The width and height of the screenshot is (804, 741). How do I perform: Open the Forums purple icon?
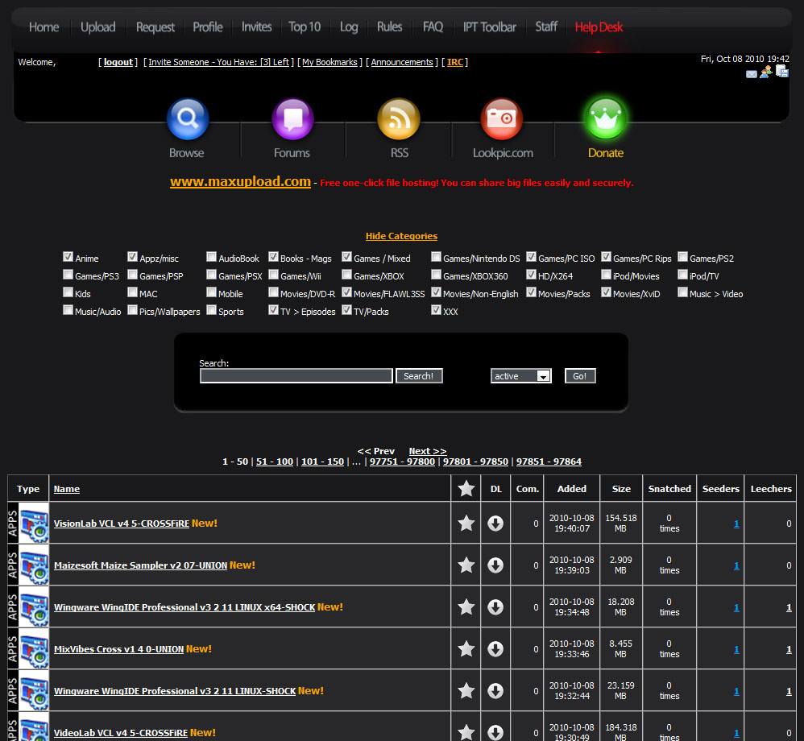pos(292,119)
